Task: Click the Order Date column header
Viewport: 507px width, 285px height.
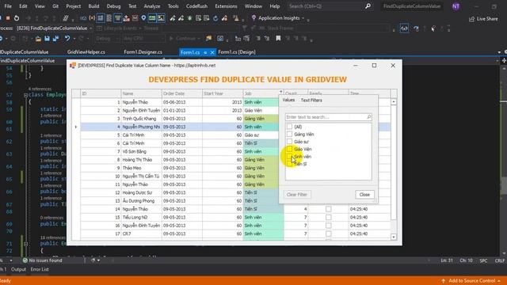Action: 181,93
